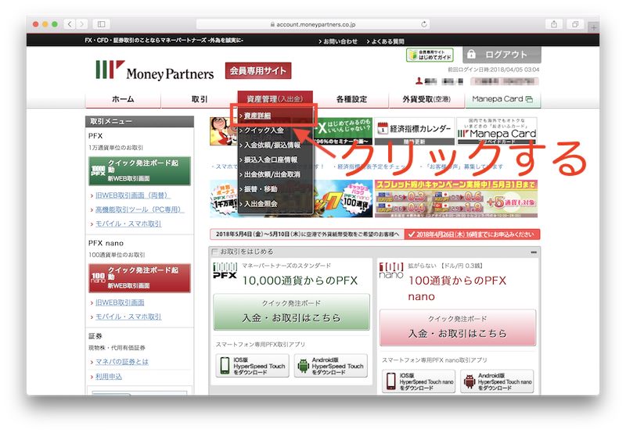Open the Safari share button
This screenshot has height=433, width=626.
[x=554, y=24]
